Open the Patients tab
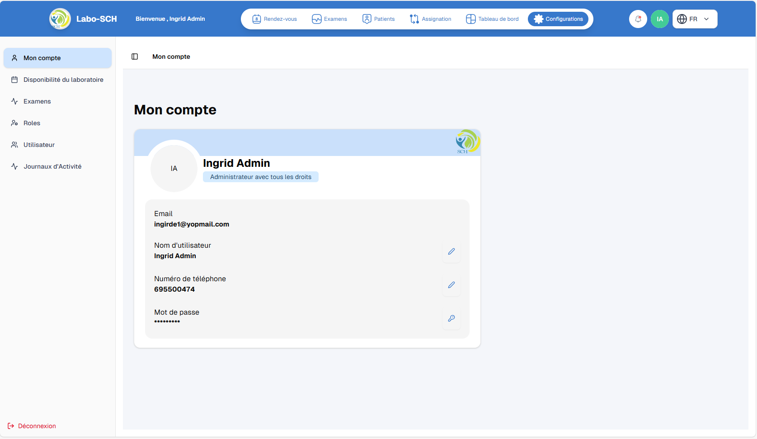 379,19
